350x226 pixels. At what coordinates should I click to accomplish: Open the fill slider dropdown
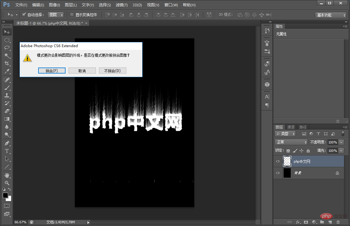pos(341,151)
